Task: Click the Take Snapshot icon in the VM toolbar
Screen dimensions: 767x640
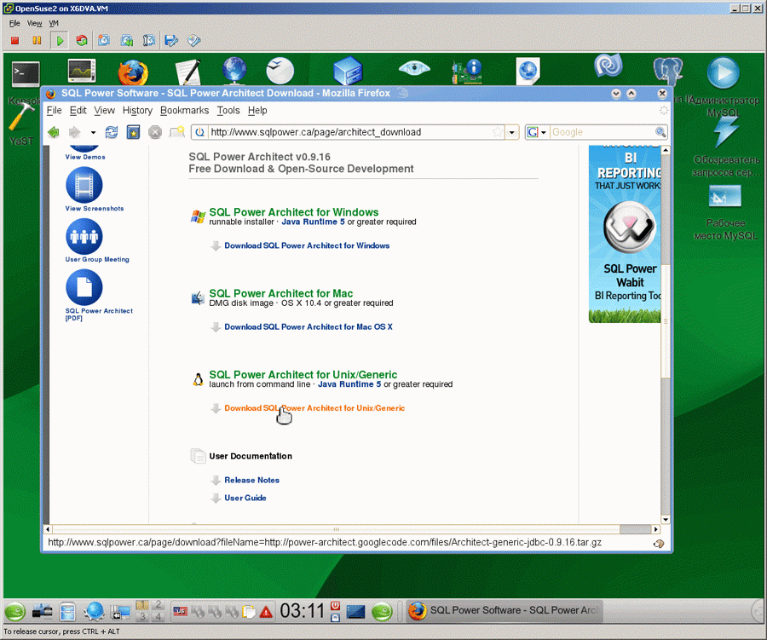Action: [x=104, y=41]
